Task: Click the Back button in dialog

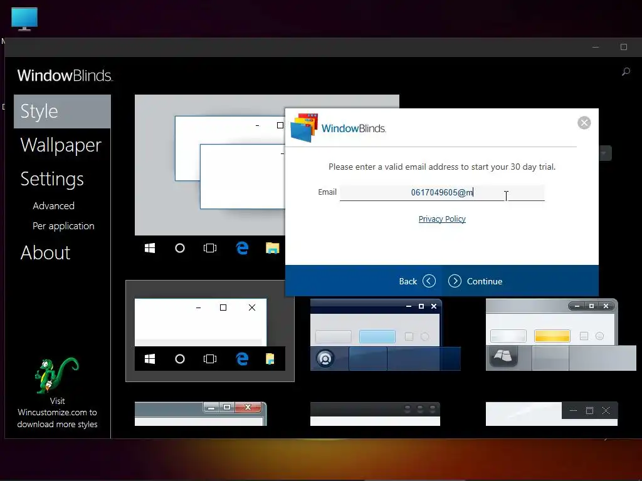Action: [x=417, y=281]
